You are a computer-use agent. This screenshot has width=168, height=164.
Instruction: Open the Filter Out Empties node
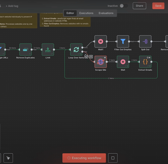click(123, 42)
